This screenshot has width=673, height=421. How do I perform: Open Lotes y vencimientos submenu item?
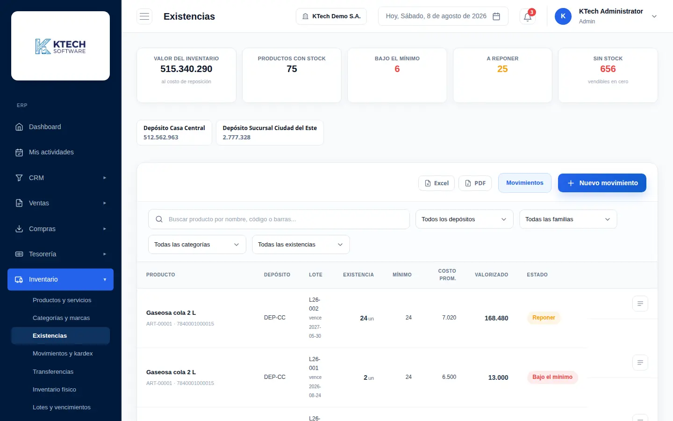(x=60, y=407)
